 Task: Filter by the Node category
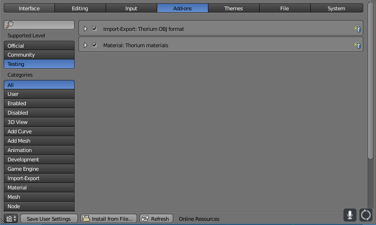pos(39,206)
